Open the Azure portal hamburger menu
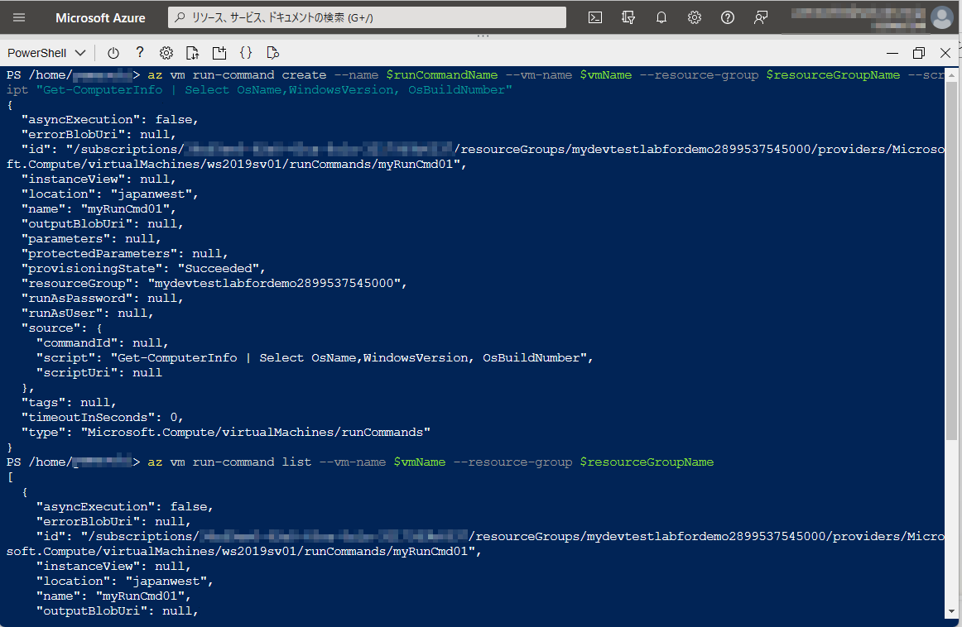Screen dimensions: 962x627 tap(19, 17)
